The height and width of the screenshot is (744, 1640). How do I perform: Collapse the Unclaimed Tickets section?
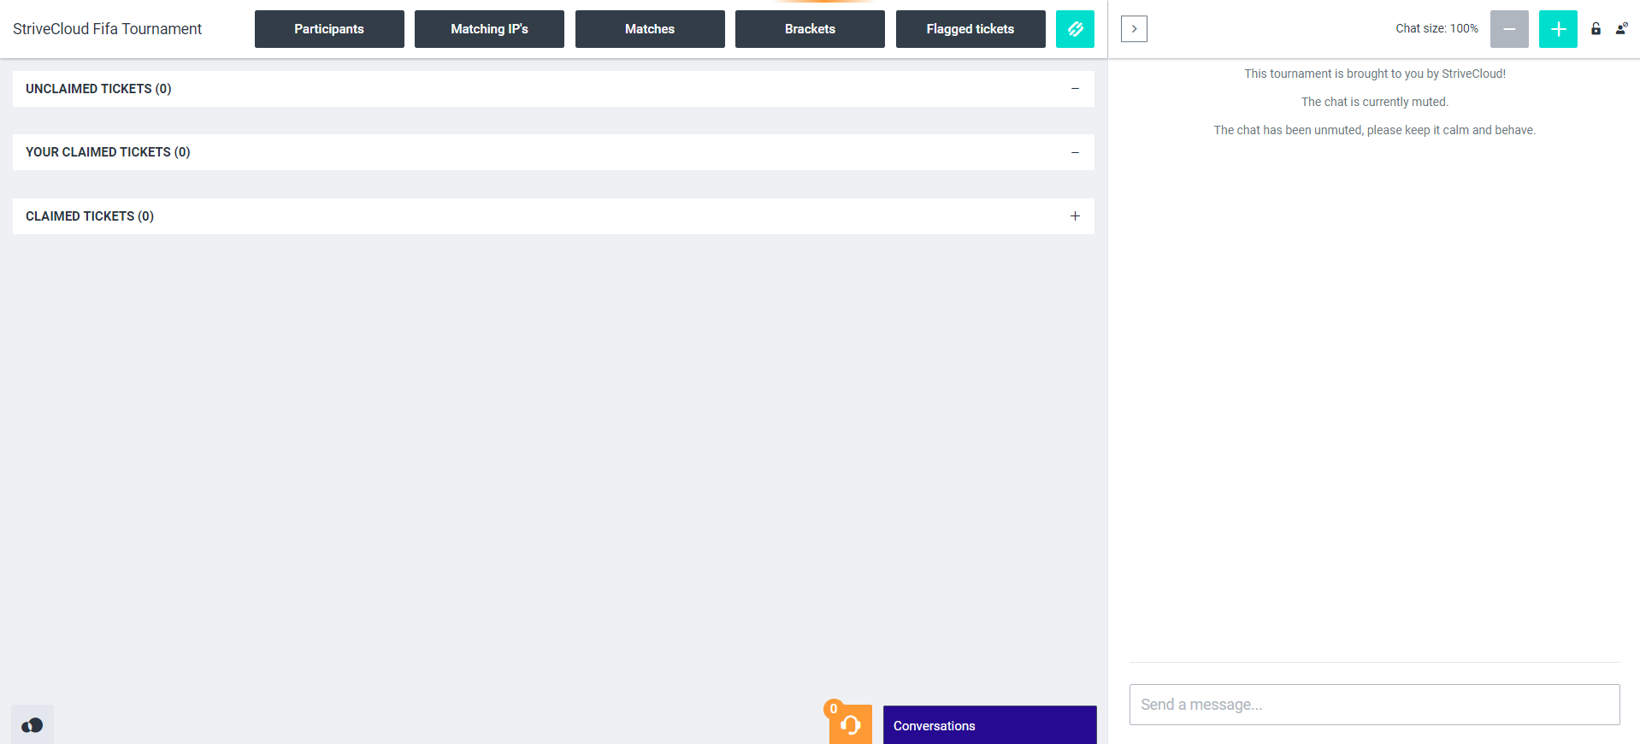[x=1075, y=89]
